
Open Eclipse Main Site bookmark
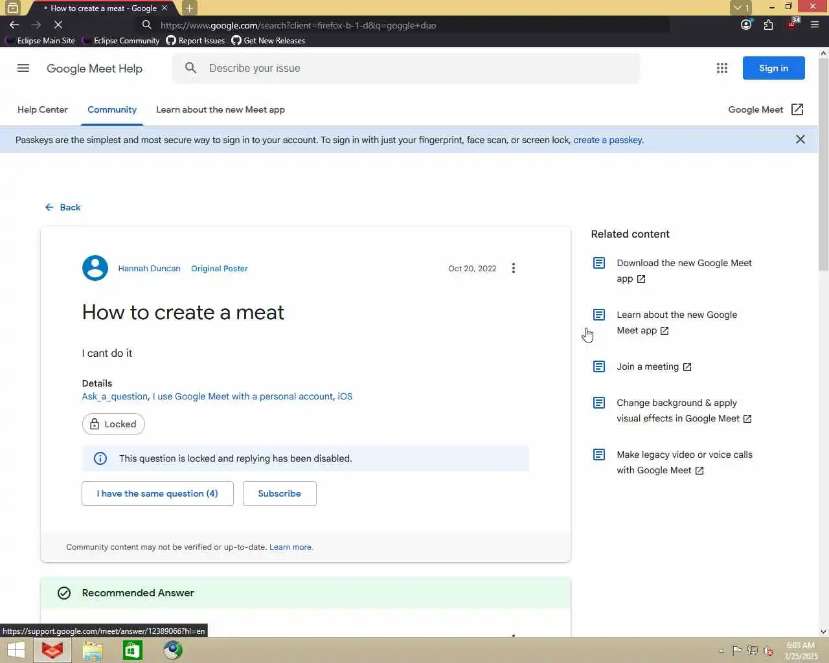[x=40, y=40]
